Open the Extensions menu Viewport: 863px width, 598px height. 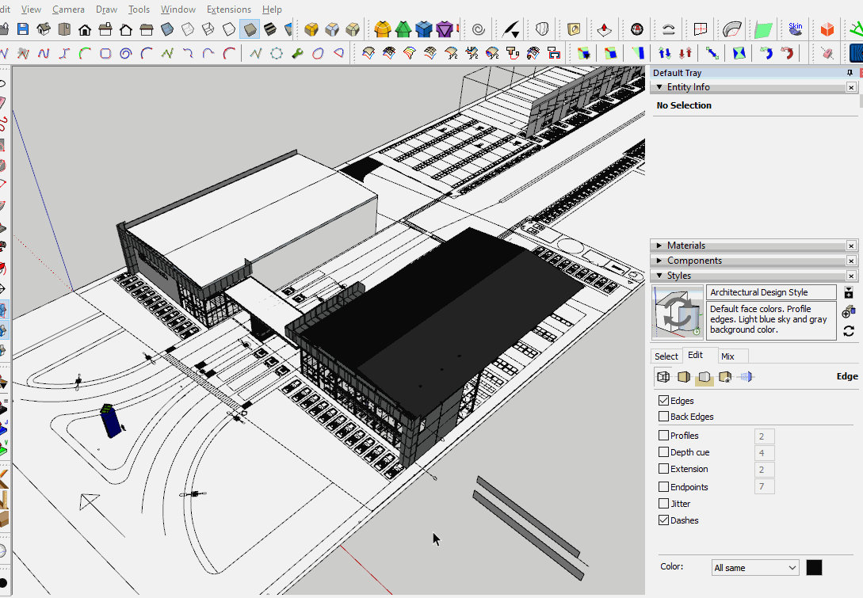(228, 10)
